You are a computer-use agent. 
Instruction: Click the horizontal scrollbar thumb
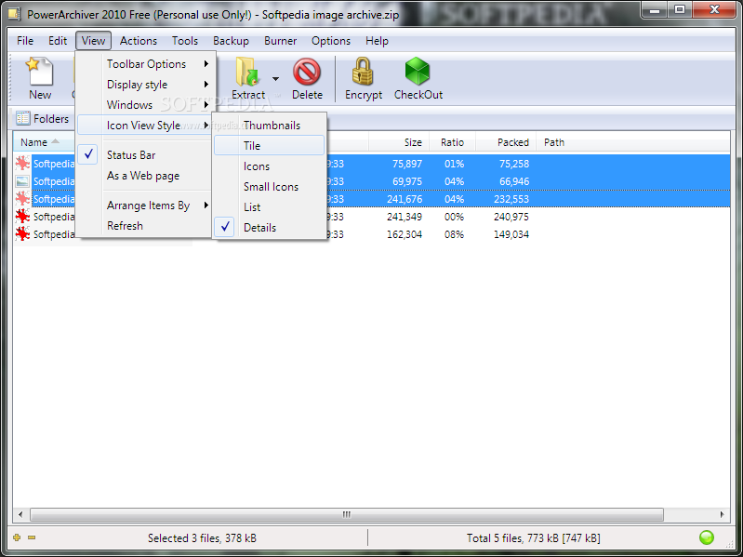coord(347,514)
